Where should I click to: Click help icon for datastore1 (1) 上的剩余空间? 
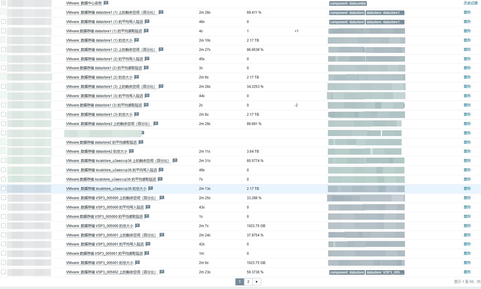coord(161,12)
